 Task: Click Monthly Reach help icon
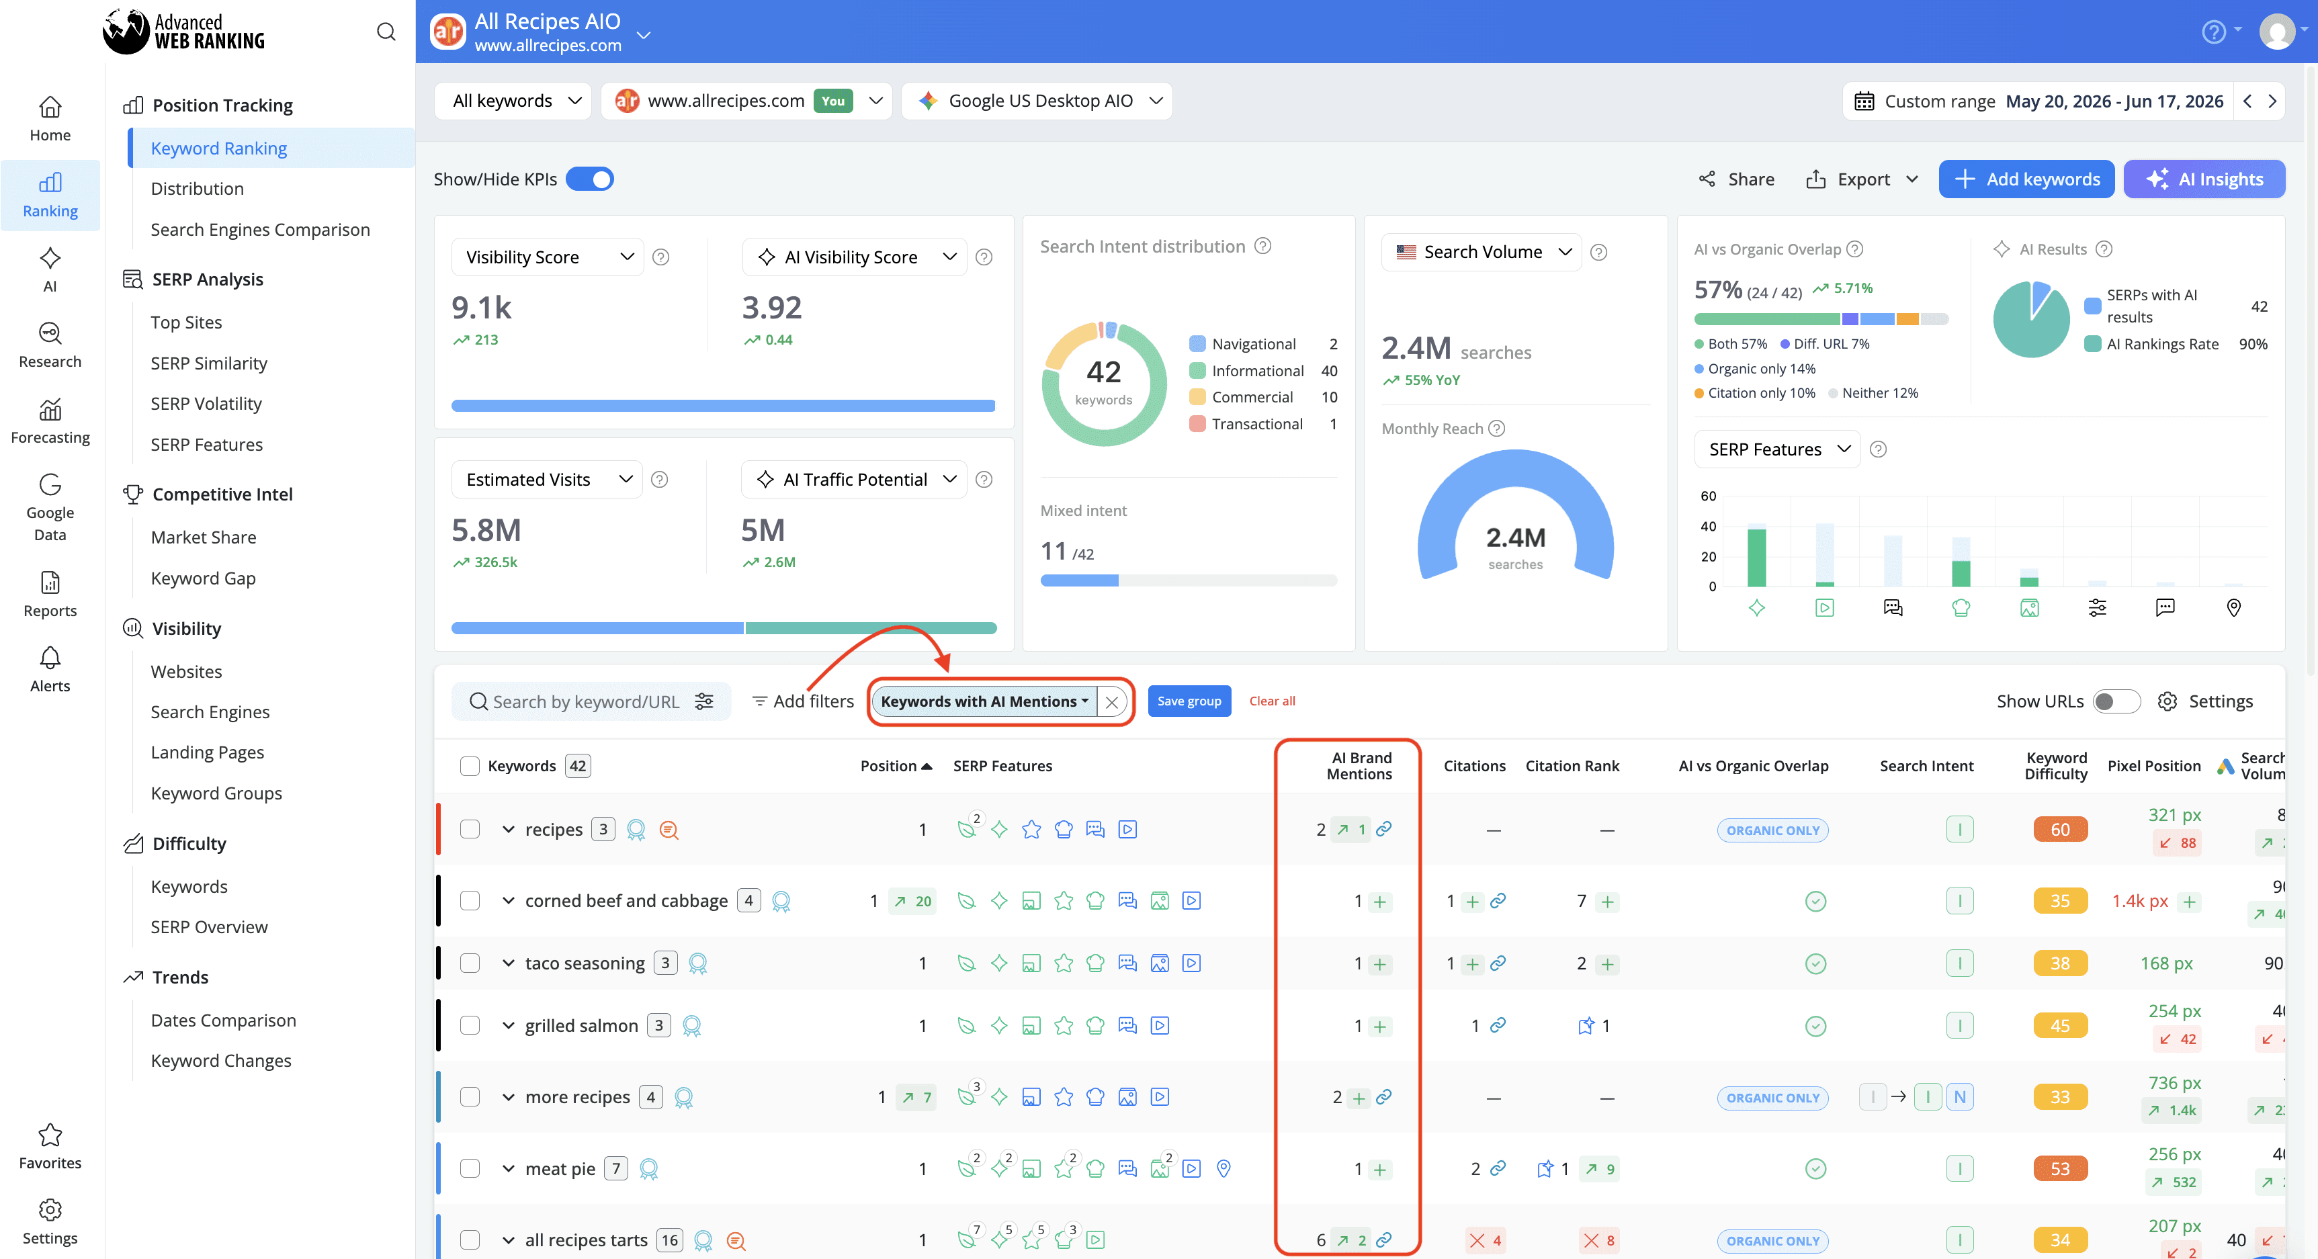(x=1496, y=429)
